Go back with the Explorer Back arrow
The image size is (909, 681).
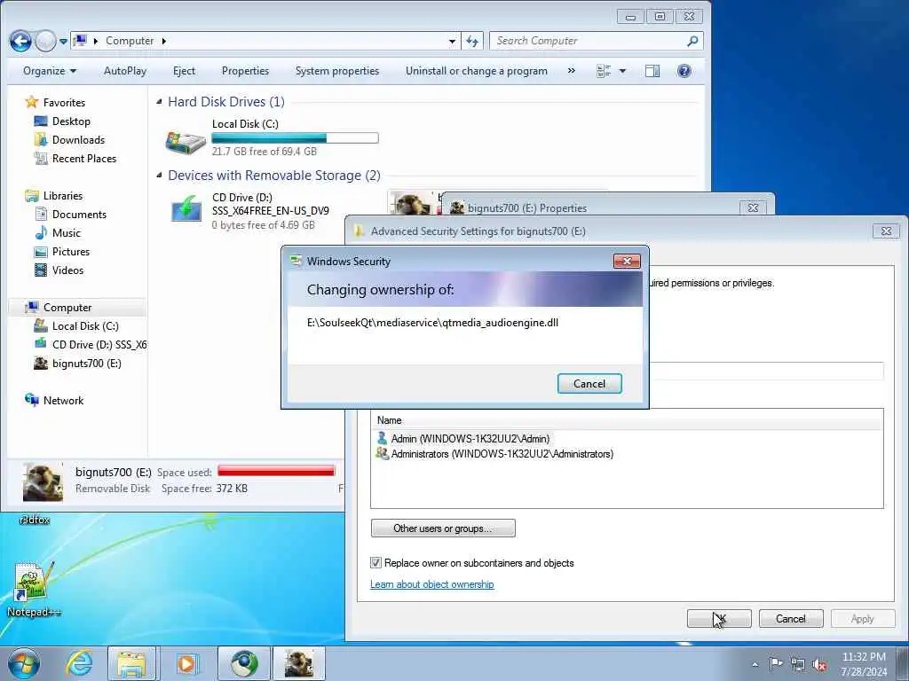pyautogui.click(x=20, y=41)
